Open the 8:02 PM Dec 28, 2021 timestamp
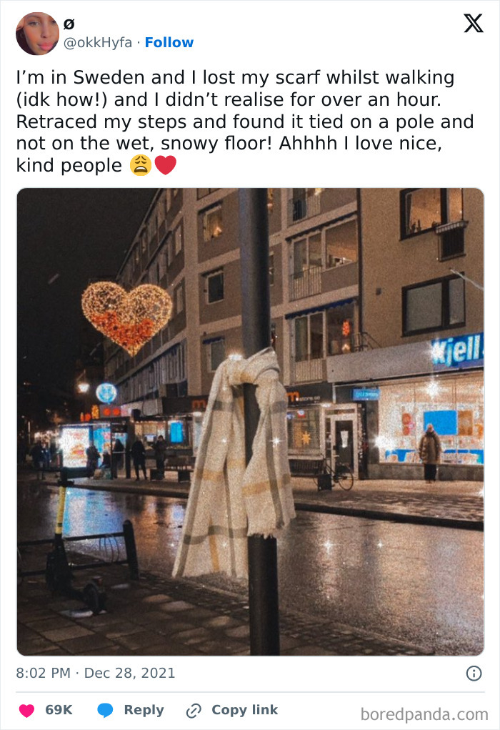This screenshot has height=730, width=500. [x=96, y=674]
